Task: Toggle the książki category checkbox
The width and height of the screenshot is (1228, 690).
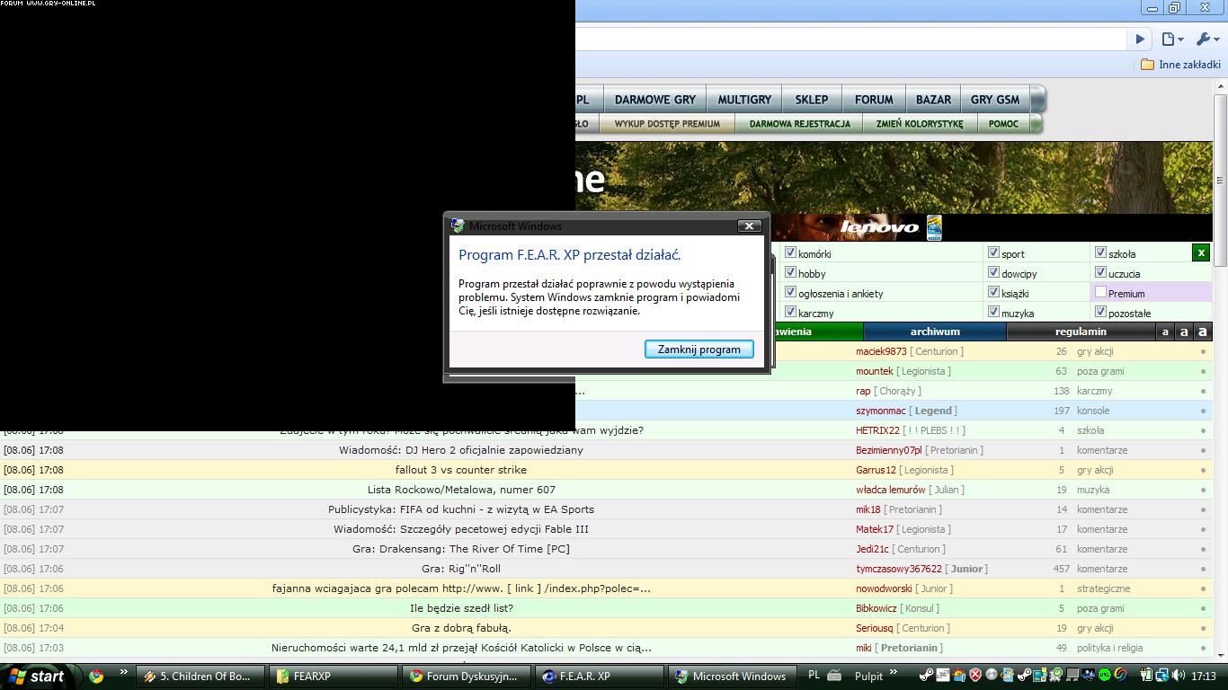Action: coord(993,292)
